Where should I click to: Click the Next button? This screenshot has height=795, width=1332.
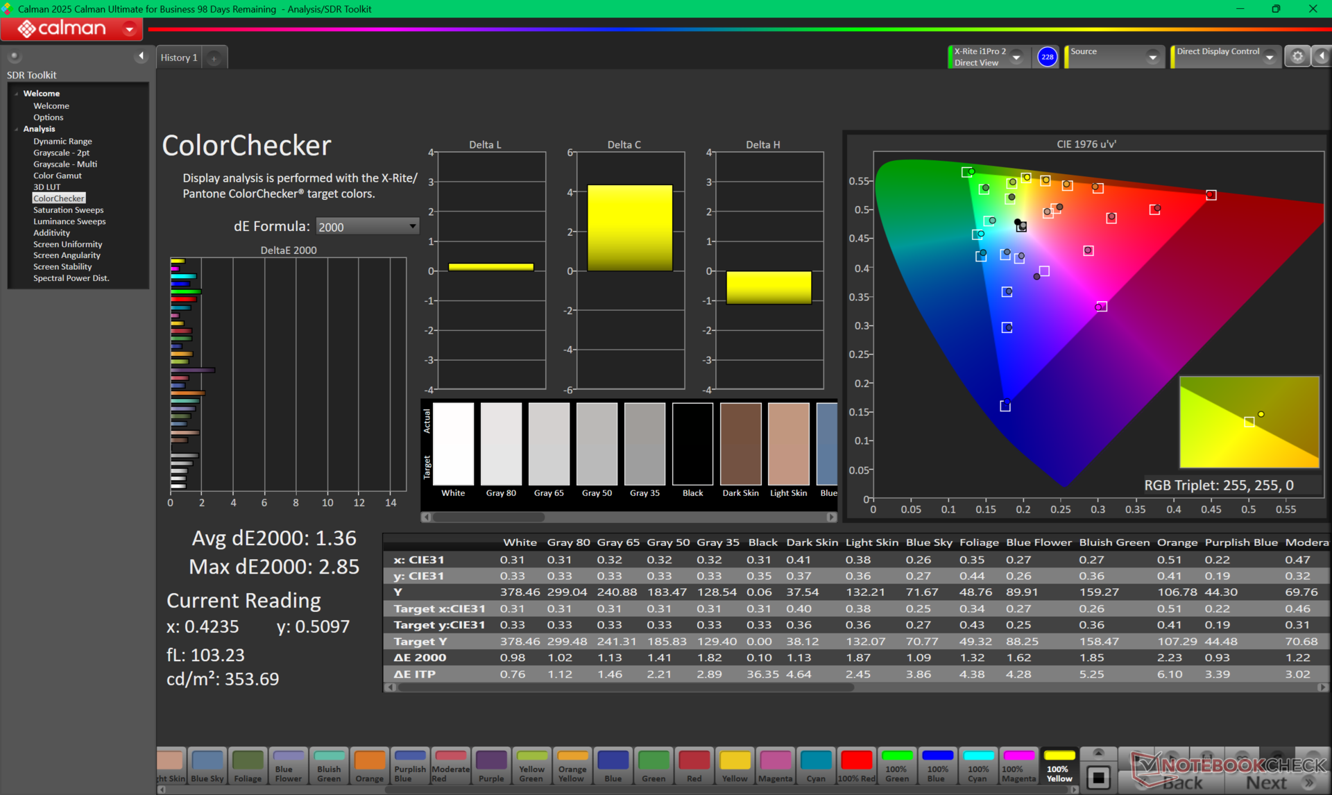tap(1266, 783)
